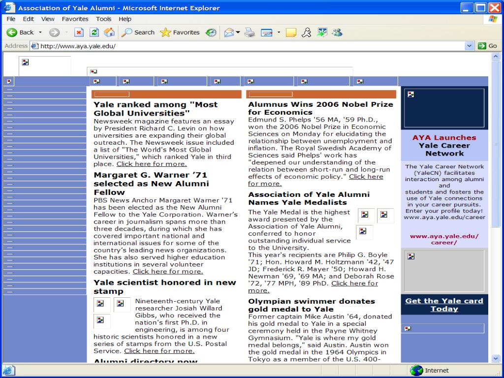Open the Favorites menu in menu bar
Viewport: 504px width, 378px height.
[x=75, y=19]
